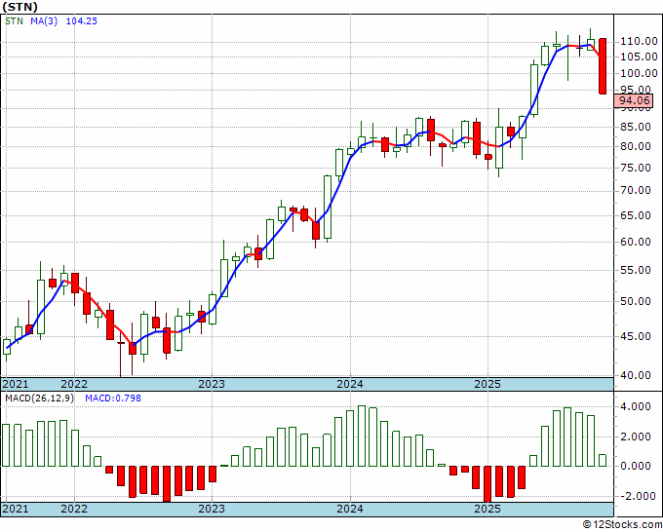Click the most recent green MACD bar
This screenshot has height=532, width=663.
click(603, 461)
